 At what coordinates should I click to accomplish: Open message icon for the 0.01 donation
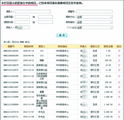pos(119,56)
